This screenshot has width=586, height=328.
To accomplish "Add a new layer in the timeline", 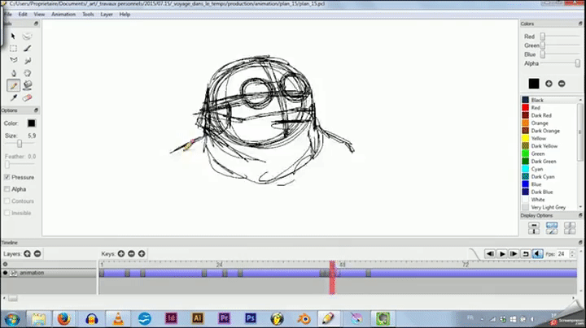I will coord(28,254).
